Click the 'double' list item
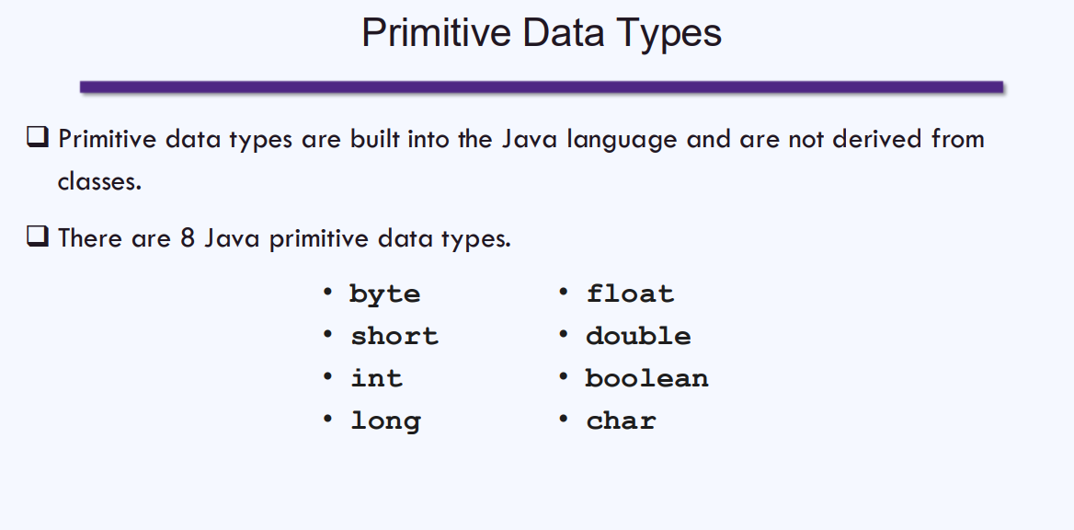This screenshot has height=530, width=1074. pyautogui.click(x=638, y=337)
